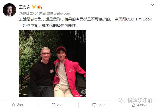This screenshot has height=108, width=158.
Task: Click the repost arrow icon
Action: coord(53,105)
